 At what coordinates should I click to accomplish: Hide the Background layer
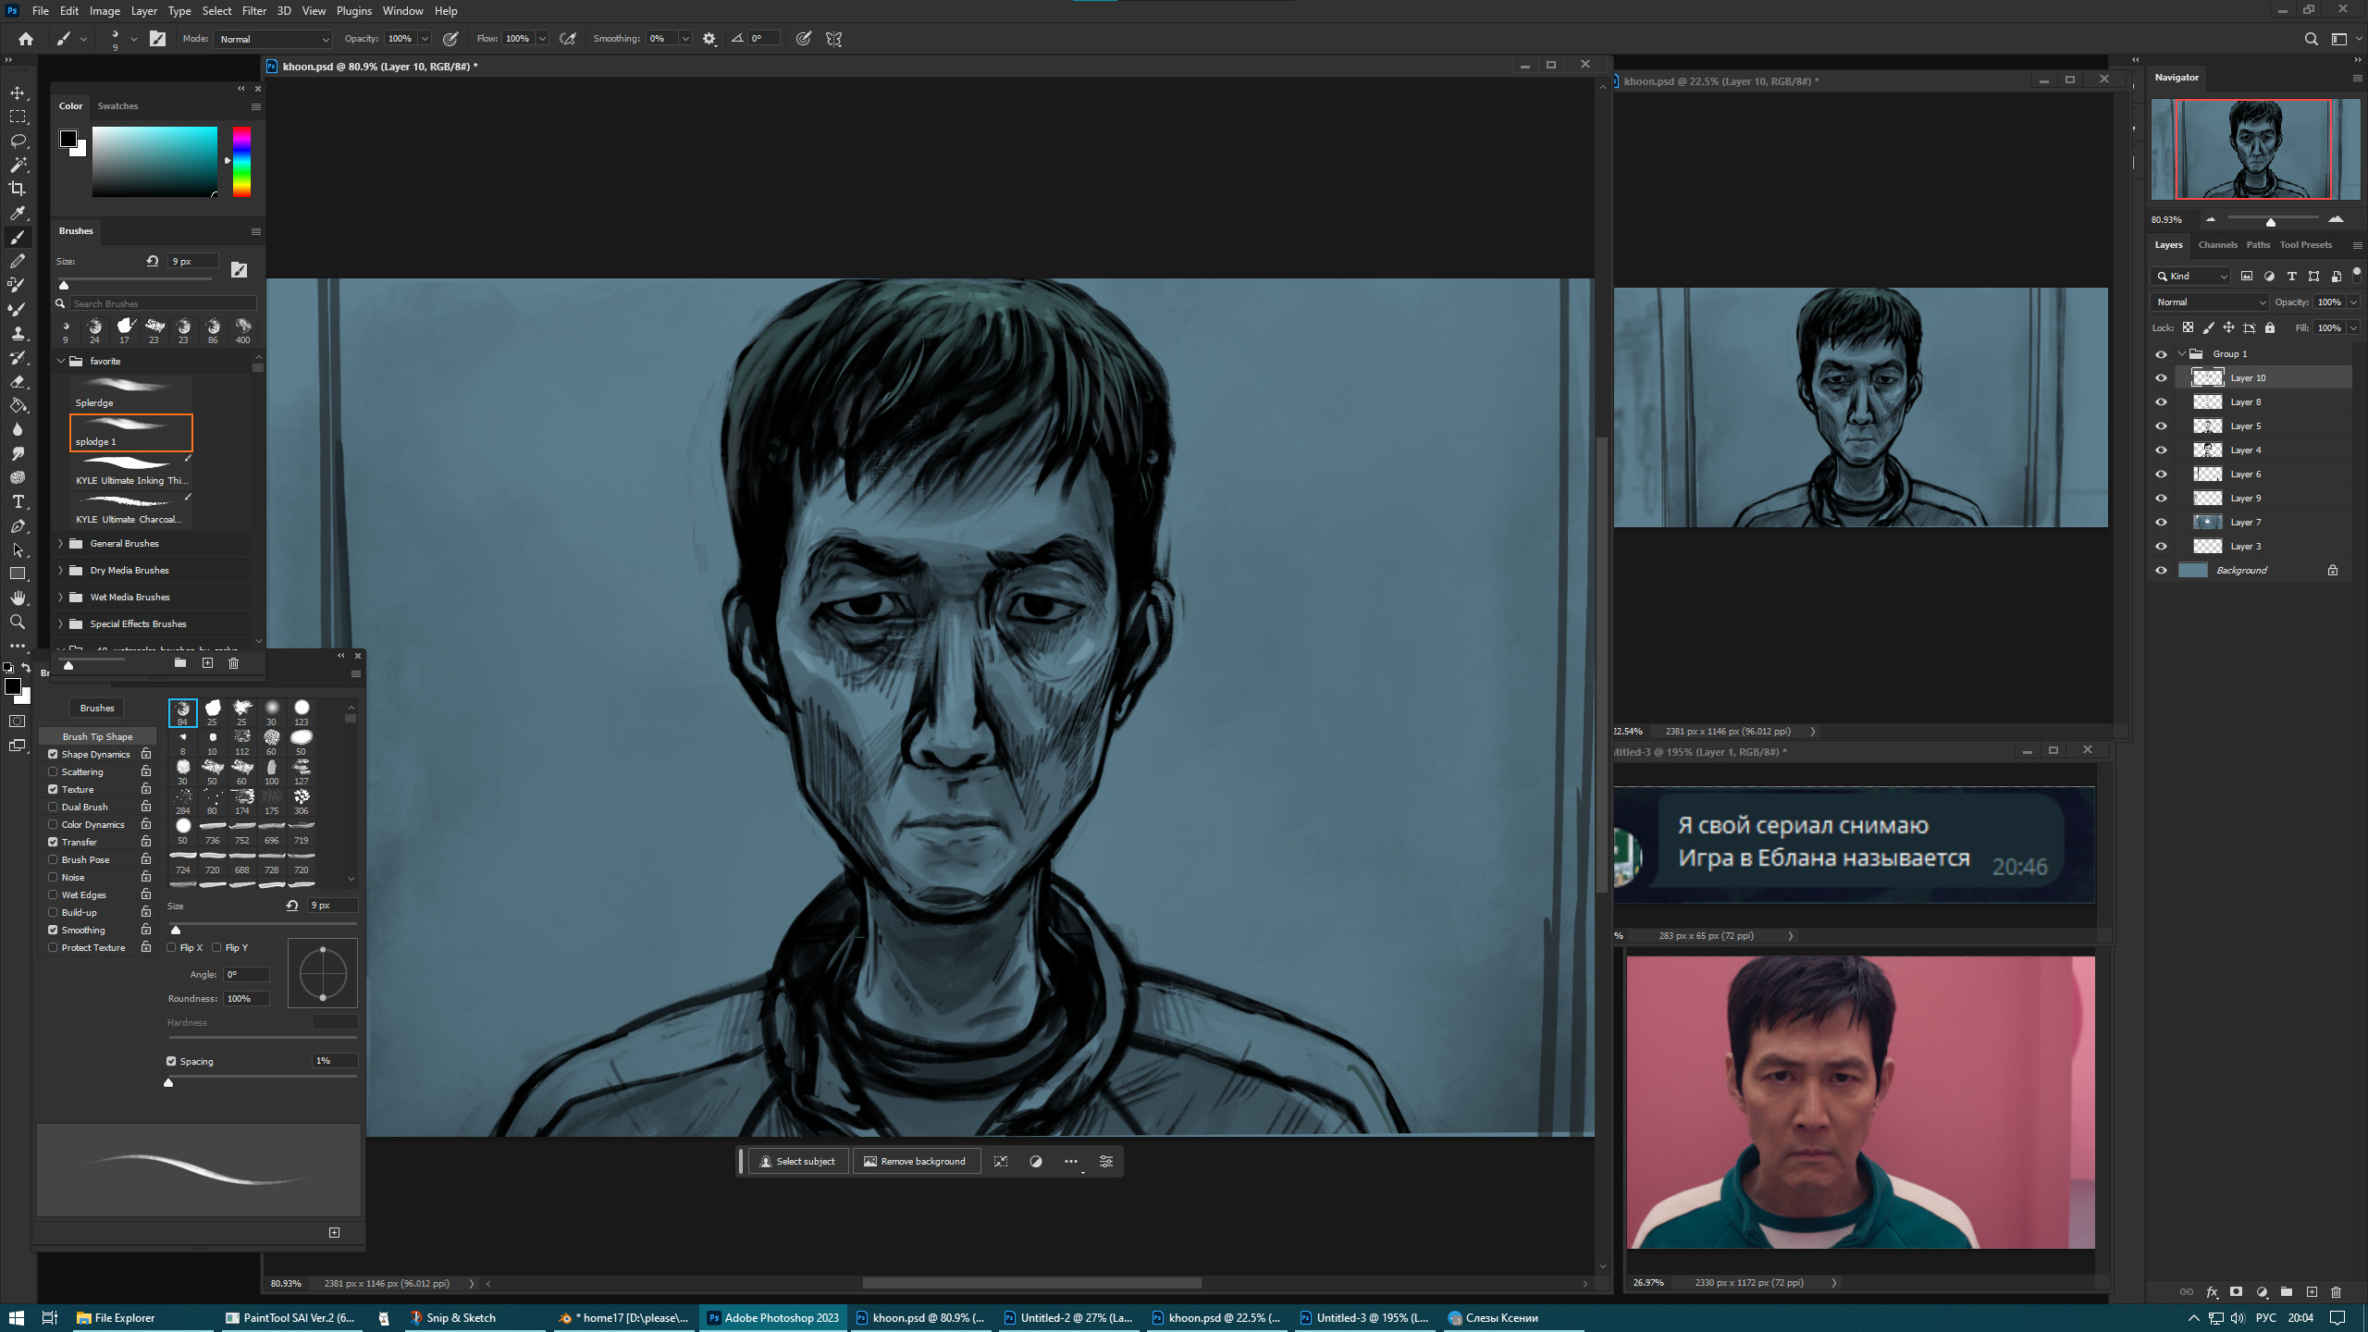coord(2161,571)
